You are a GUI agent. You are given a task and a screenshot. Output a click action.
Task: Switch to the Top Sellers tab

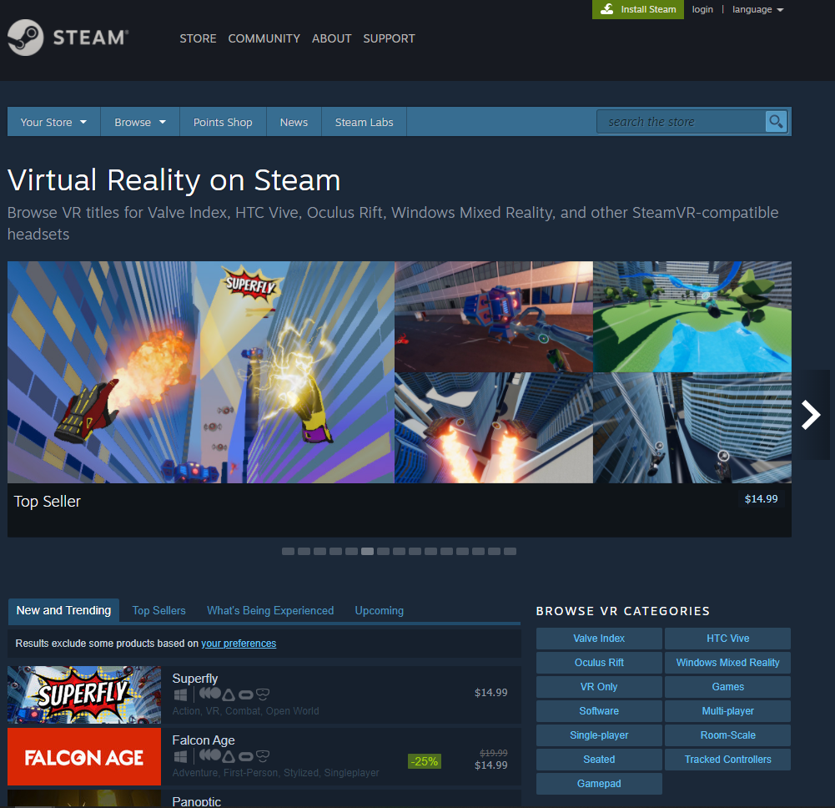pyautogui.click(x=158, y=610)
